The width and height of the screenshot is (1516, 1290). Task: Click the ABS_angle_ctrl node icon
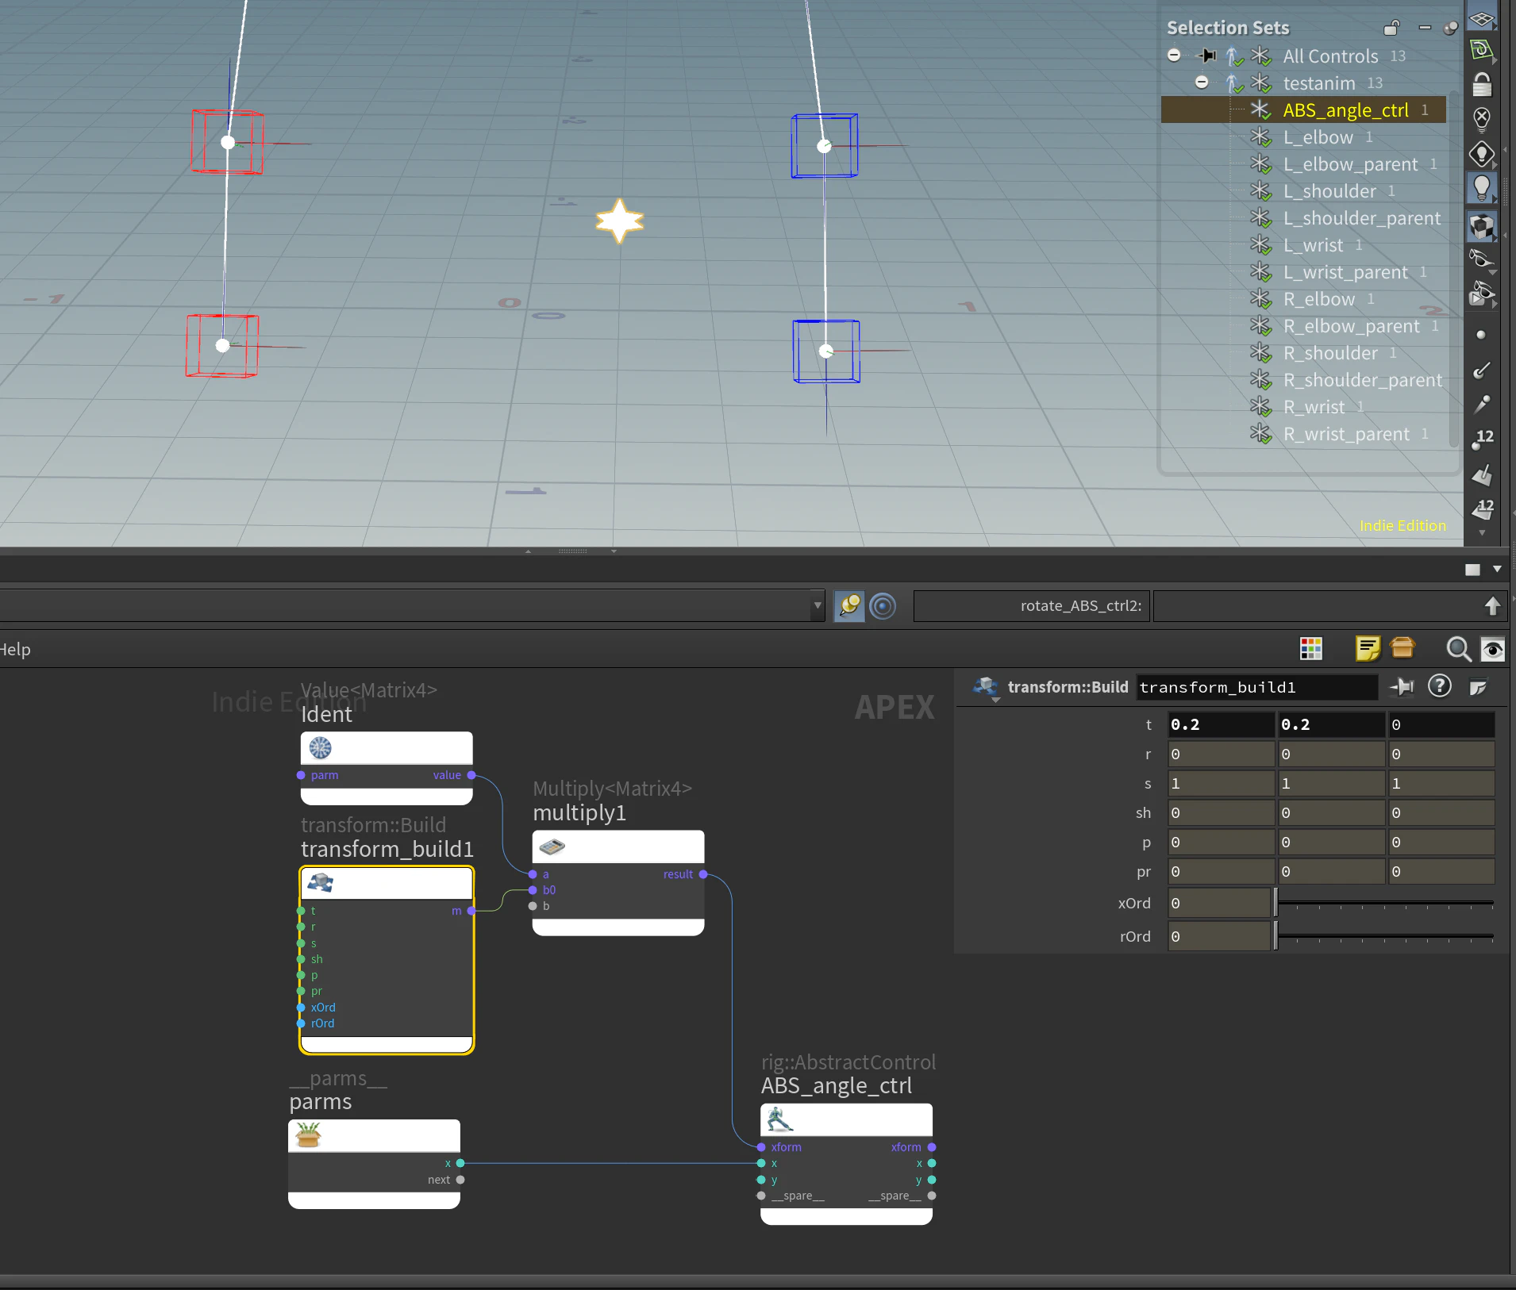pyautogui.click(x=779, y=1119)
